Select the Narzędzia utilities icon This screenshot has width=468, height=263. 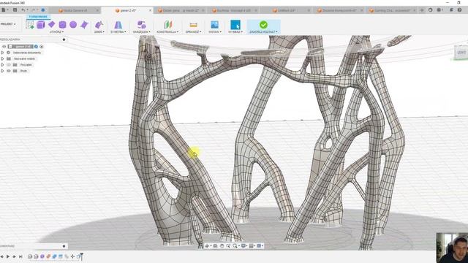tap(141, 25)
